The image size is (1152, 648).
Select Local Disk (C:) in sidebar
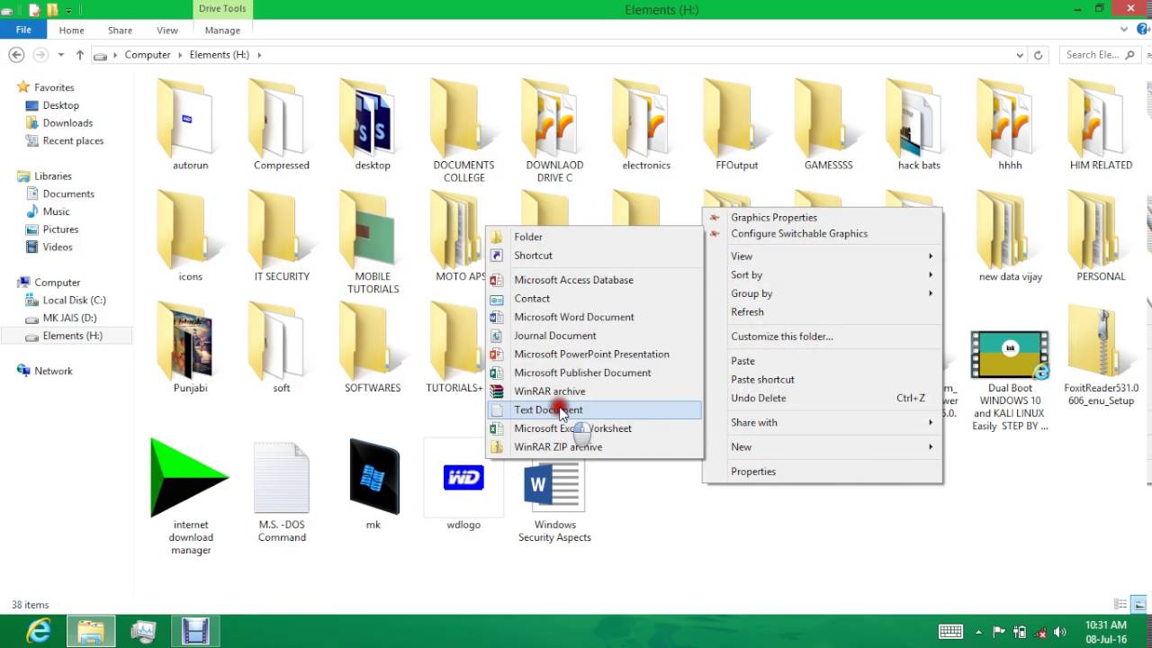74,301
